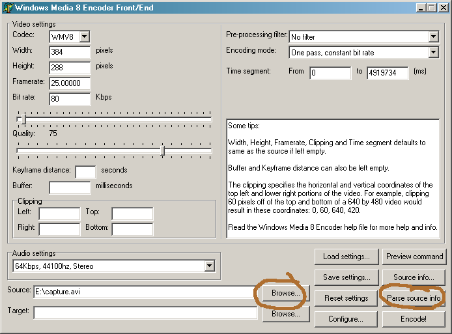Click the Buffer milliseconds field
This screenshot has height=334, width=452.
[x=70, y=188]
